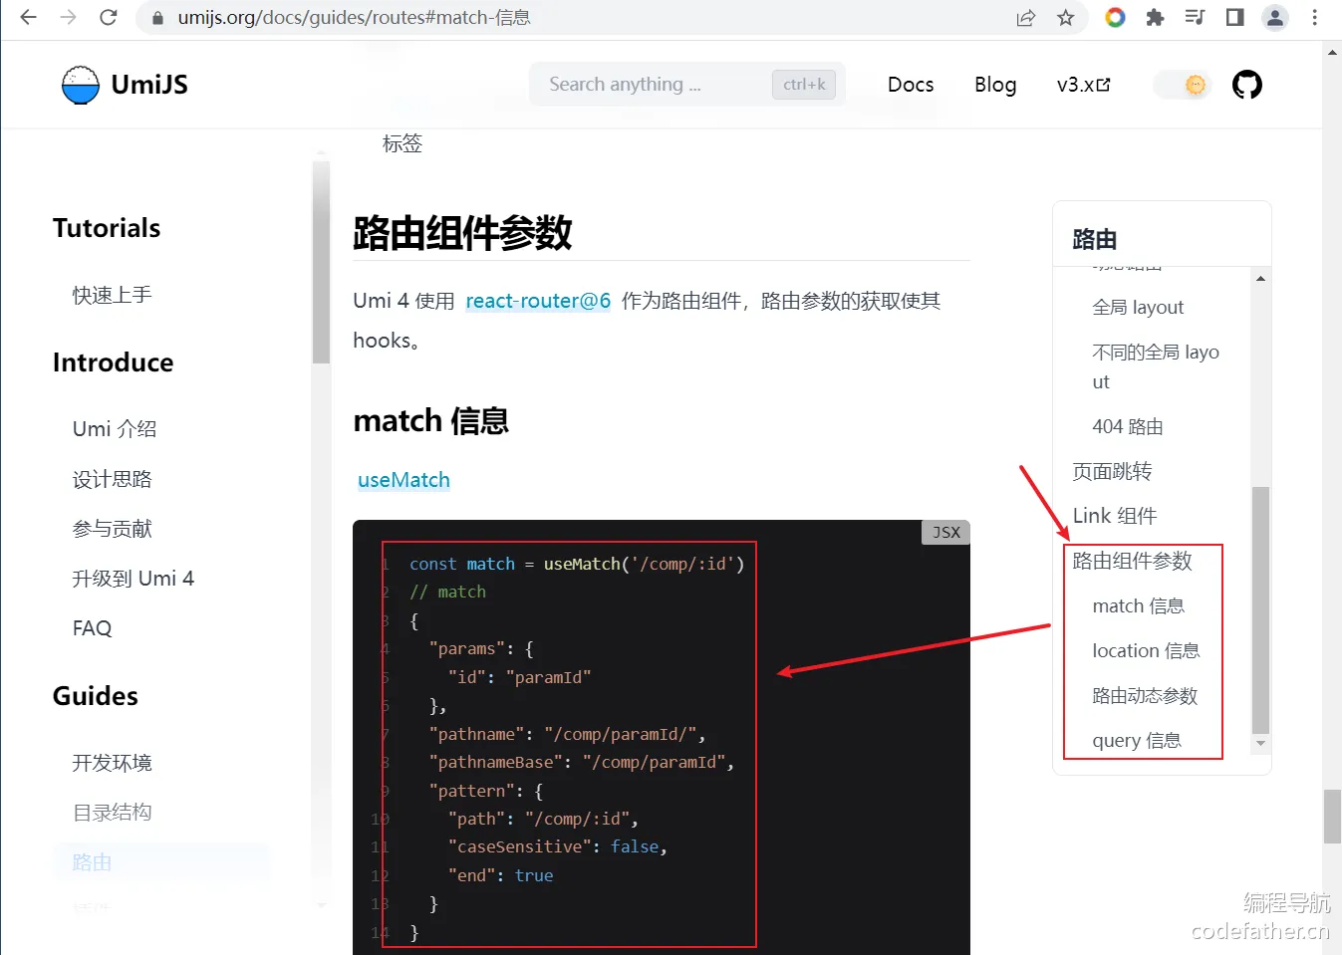Open the browser profile avatar

point(1275,17)
